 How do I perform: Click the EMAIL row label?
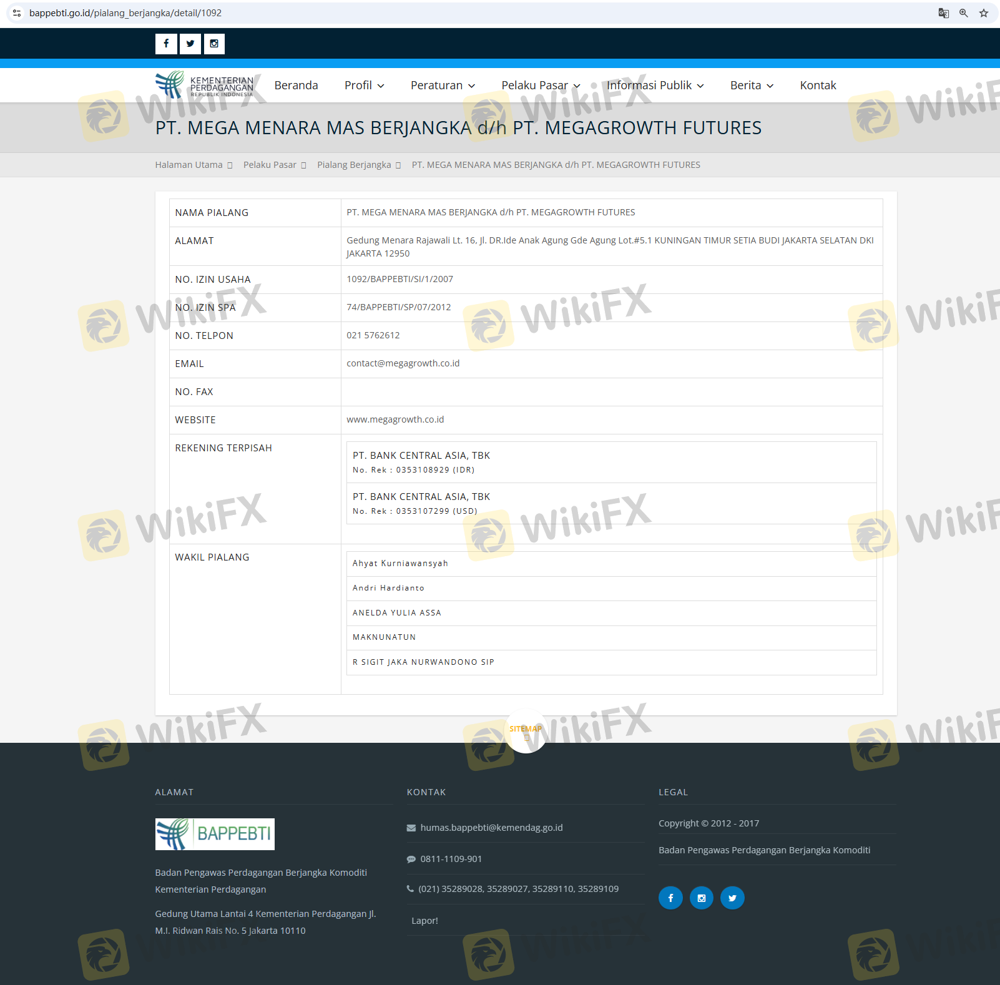tap(190, 364)
